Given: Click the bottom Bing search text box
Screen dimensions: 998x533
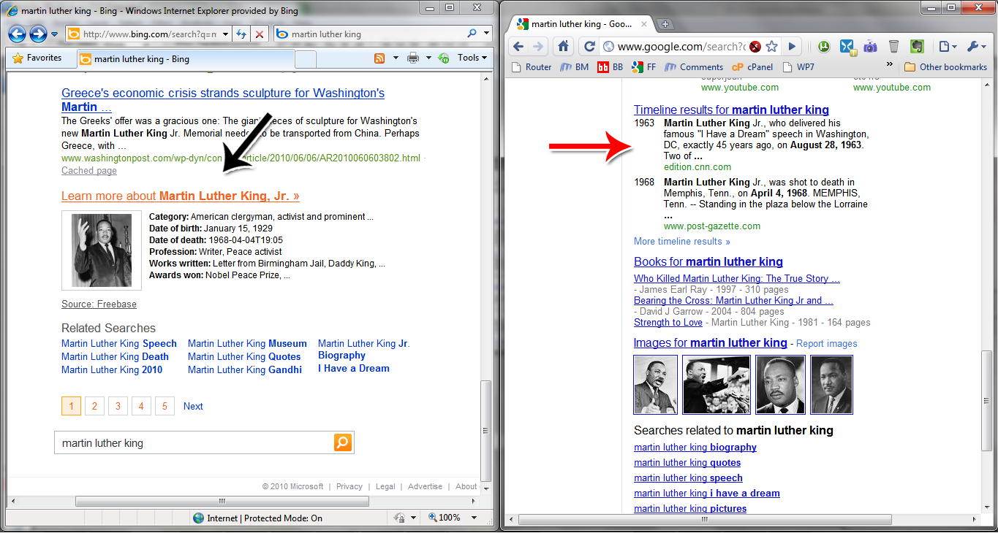Looking at the screenshot, I should (x=194, y=442).
